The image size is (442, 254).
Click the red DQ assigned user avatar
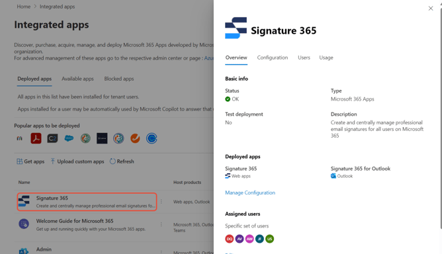tap(230, 239)
